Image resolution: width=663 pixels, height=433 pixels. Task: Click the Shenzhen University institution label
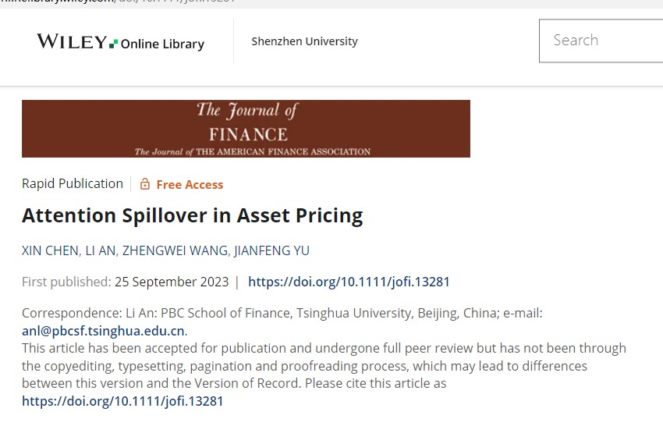coord(304,41)
